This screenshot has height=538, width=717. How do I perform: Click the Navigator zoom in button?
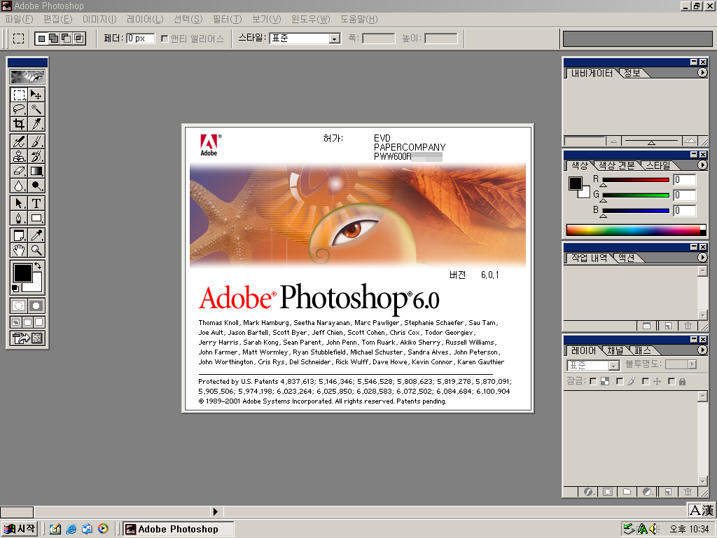(690, 141)
